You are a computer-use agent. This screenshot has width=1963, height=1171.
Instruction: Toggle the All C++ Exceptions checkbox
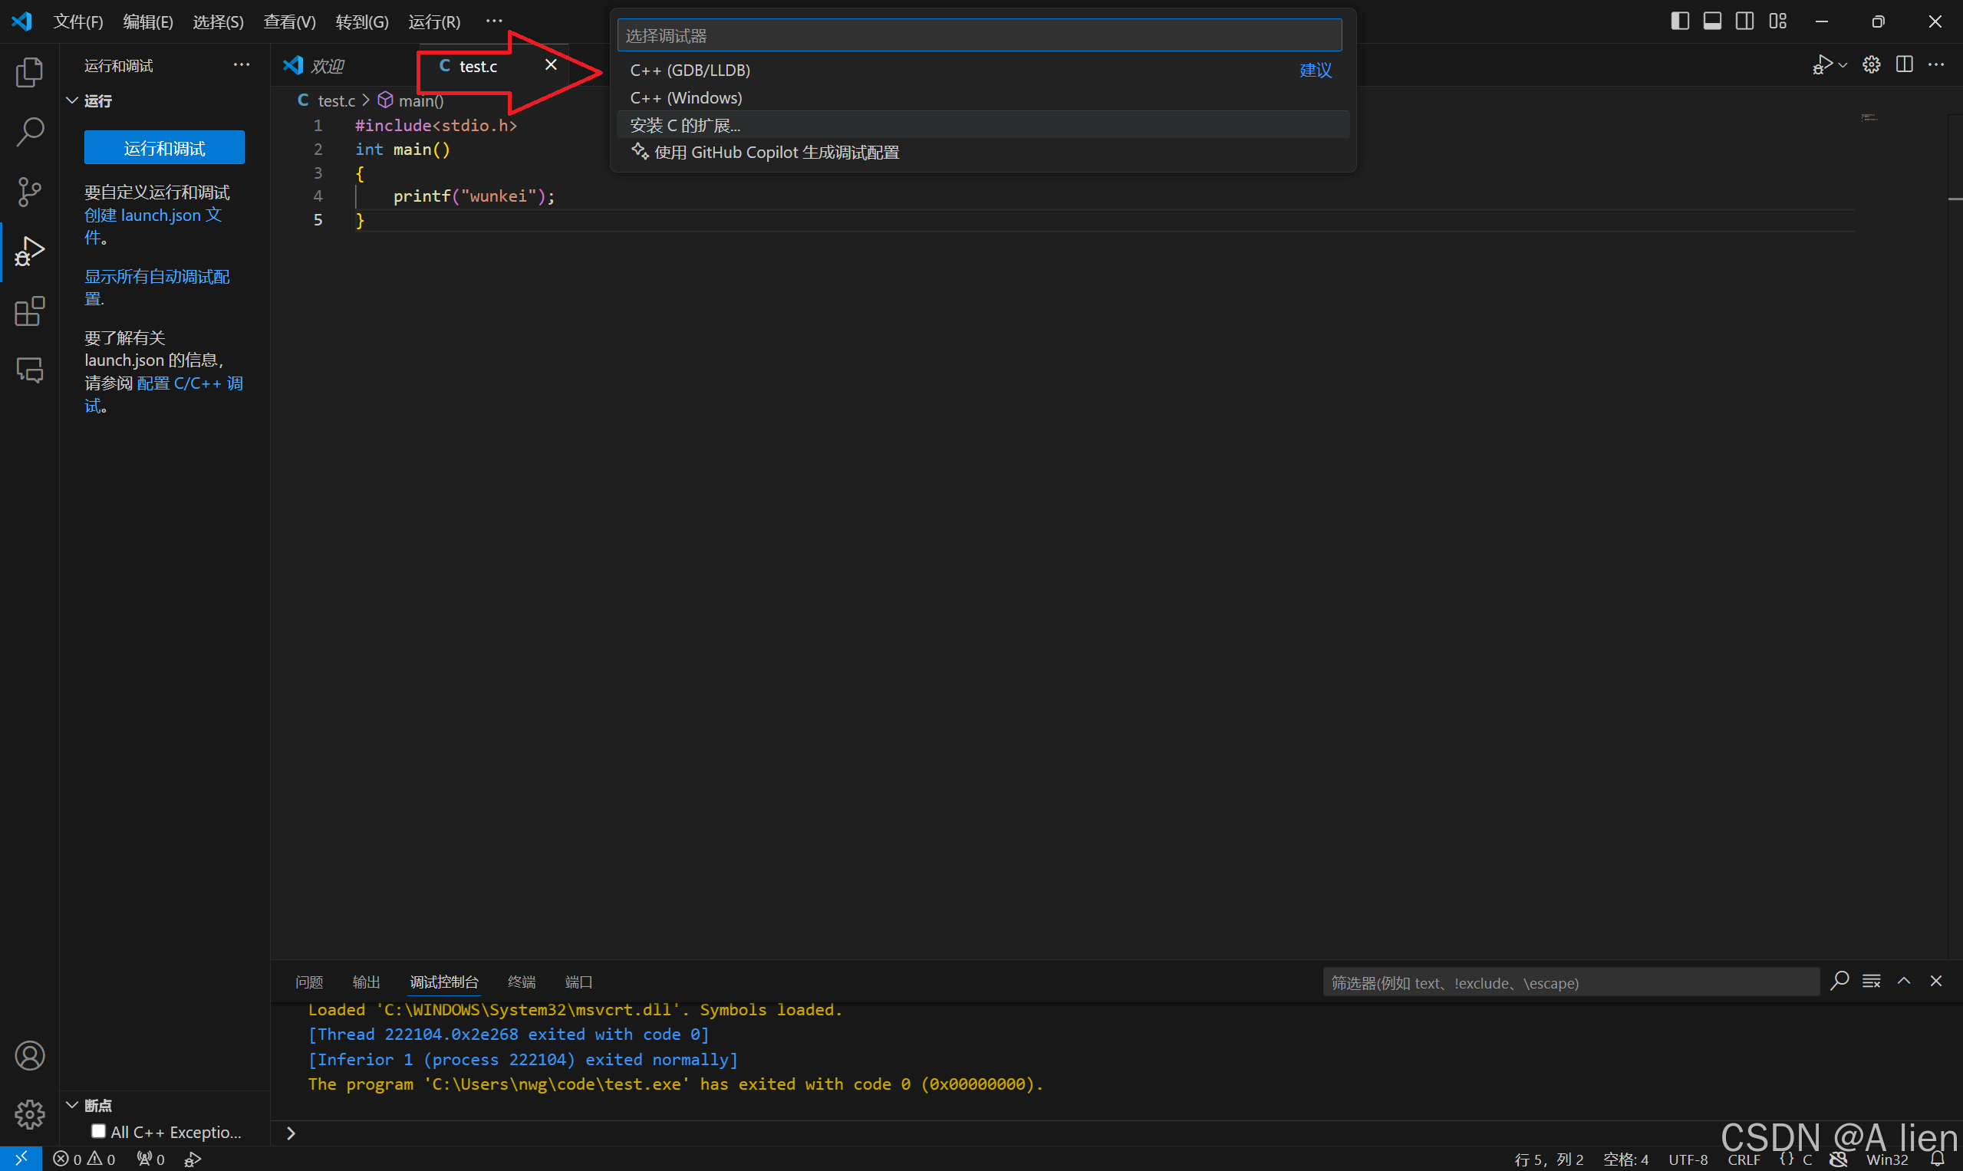click(99, 1132)
